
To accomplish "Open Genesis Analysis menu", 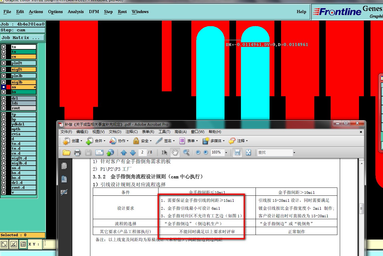I will pyautogui.click(x=76, y=12).
